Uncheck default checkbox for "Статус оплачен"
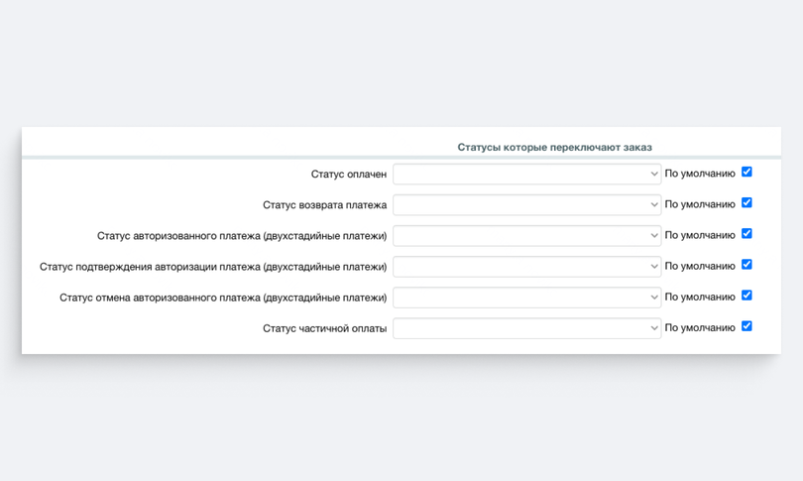Image resolution: width=803 pixels, height=481 pixels. tap(746, 172)
